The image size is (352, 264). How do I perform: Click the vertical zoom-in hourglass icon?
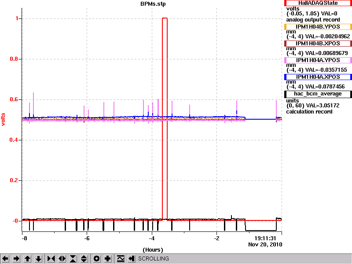pyautogui.click(x=73, y=259)
